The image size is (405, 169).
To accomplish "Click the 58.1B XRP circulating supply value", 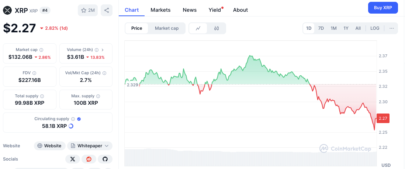I will 54,126.
